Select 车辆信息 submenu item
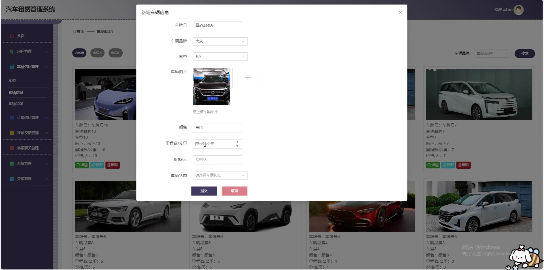 (27, 93)
